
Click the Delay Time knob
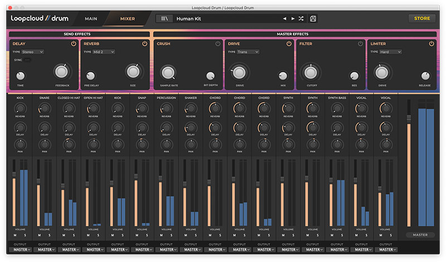pos(21,76)
